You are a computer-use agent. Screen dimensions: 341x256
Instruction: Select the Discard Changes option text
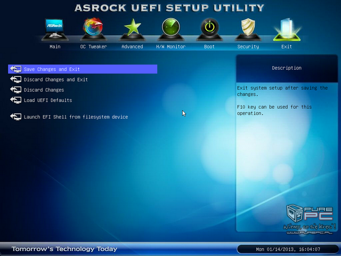(44, 90)
